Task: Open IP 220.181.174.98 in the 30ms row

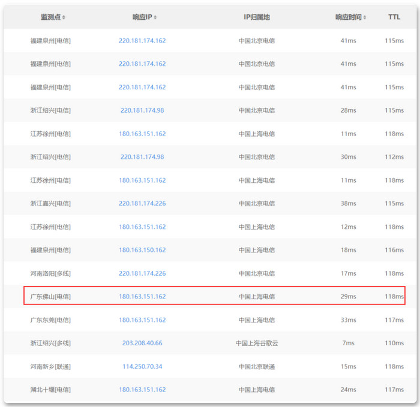Action: [142, 157]
